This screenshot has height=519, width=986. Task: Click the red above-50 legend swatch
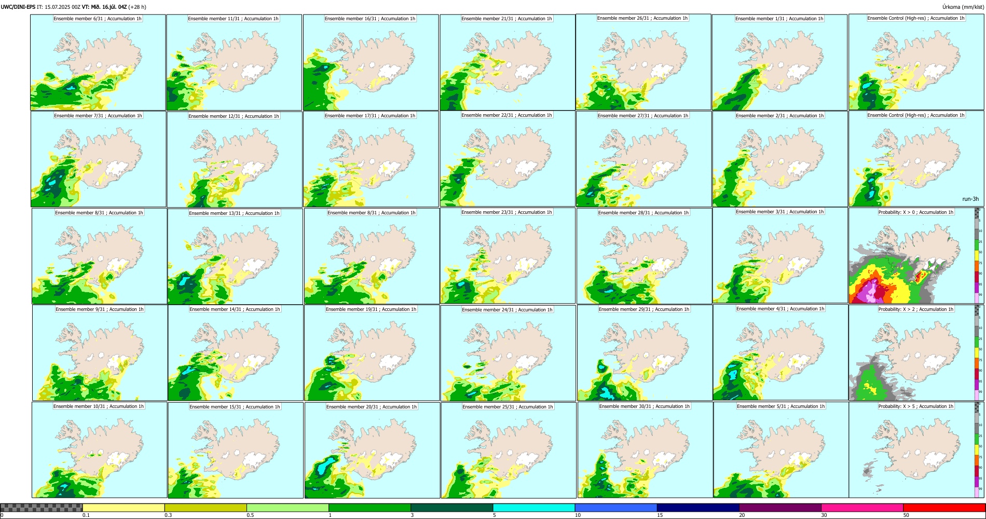[x=944, y=508]
